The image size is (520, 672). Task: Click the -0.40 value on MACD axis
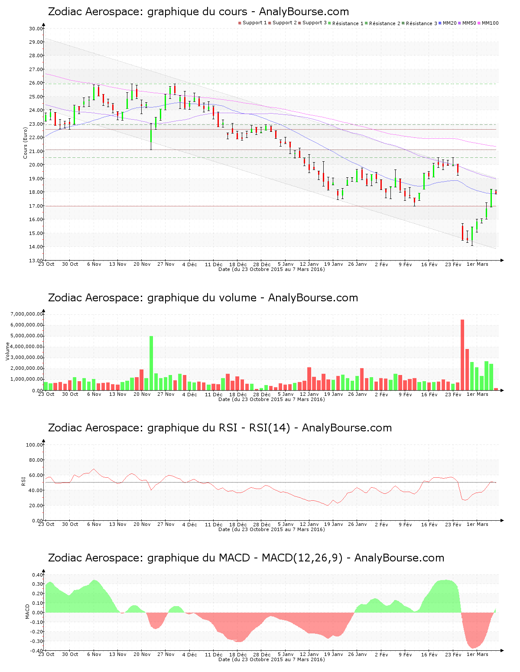pyautogui.click(x=36, y=651)
